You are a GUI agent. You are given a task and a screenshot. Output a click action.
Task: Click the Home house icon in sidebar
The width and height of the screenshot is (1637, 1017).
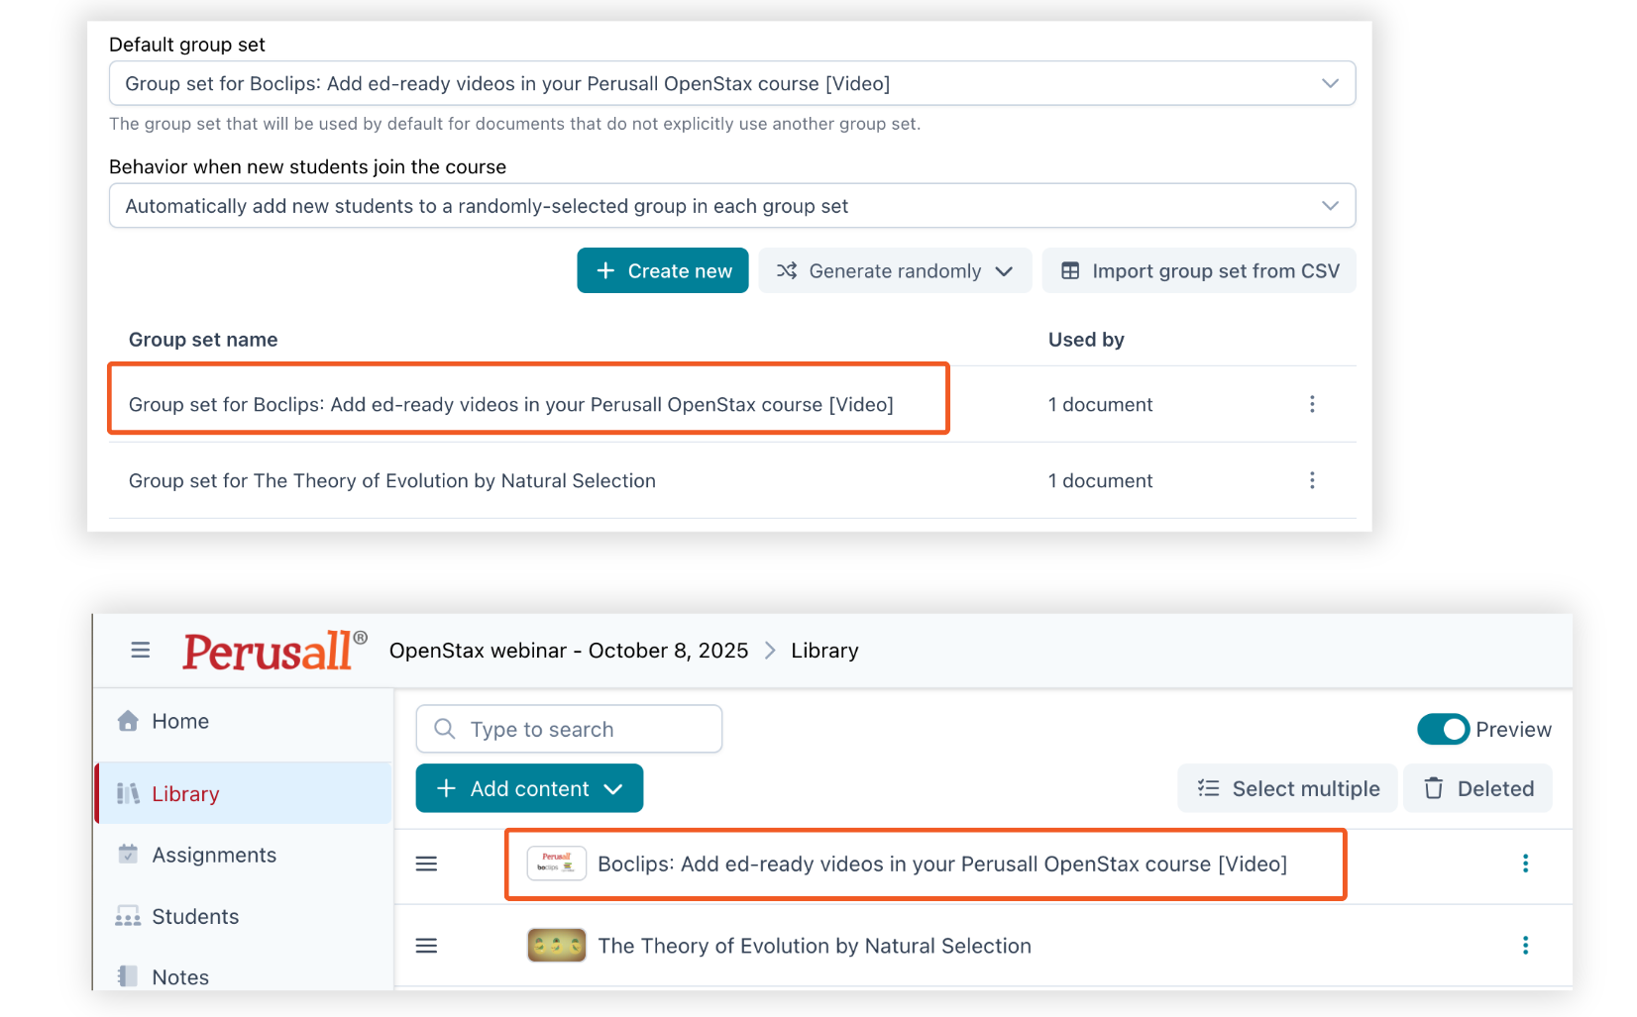[x=128, y=721]
